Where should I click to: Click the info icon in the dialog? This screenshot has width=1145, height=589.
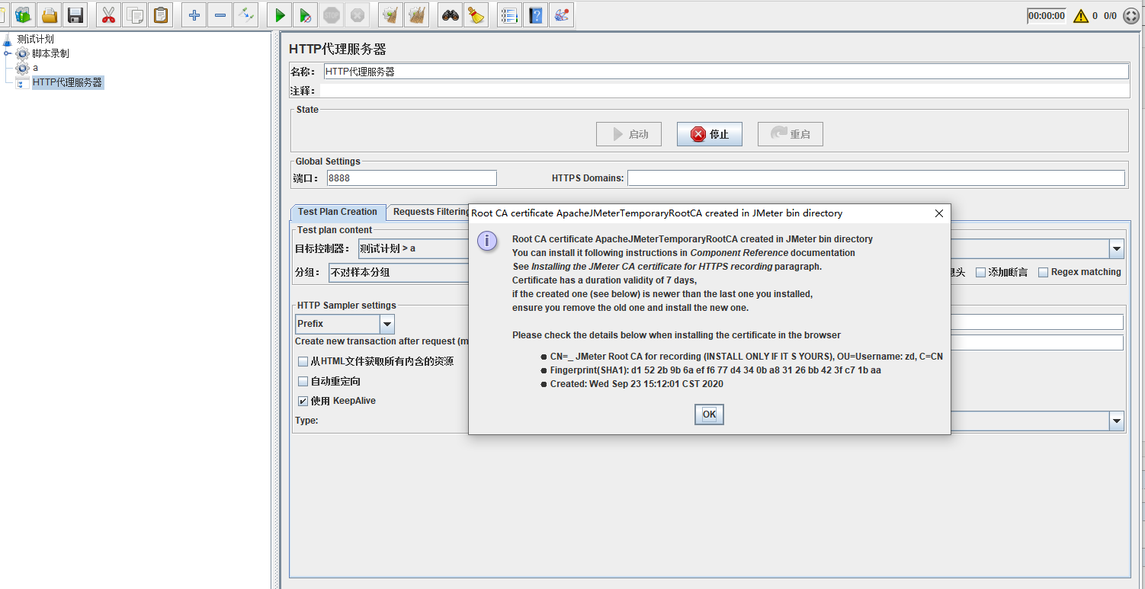click(x=487, y=241)
